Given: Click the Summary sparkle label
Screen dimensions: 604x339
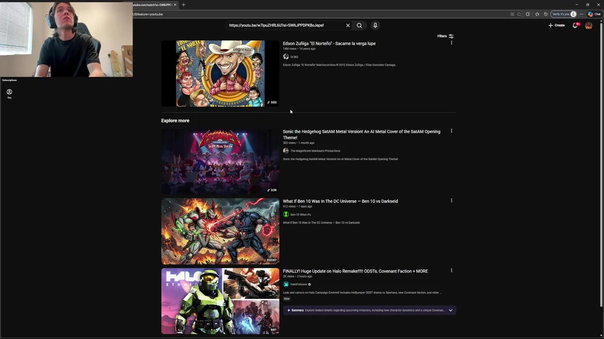Looking at the screenshot, I should 295,310.
